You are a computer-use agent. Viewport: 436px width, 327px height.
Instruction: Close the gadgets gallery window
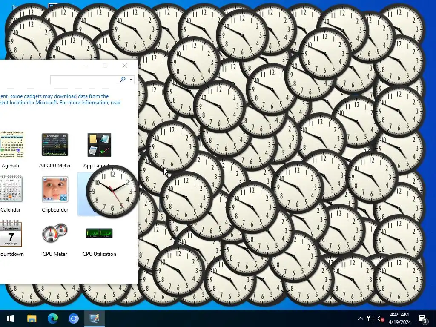coord(125,66)
